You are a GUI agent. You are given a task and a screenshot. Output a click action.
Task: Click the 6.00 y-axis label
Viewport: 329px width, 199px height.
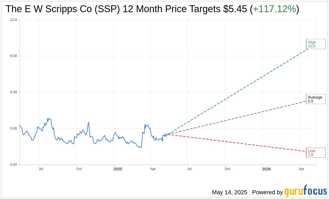pos(14,92)
